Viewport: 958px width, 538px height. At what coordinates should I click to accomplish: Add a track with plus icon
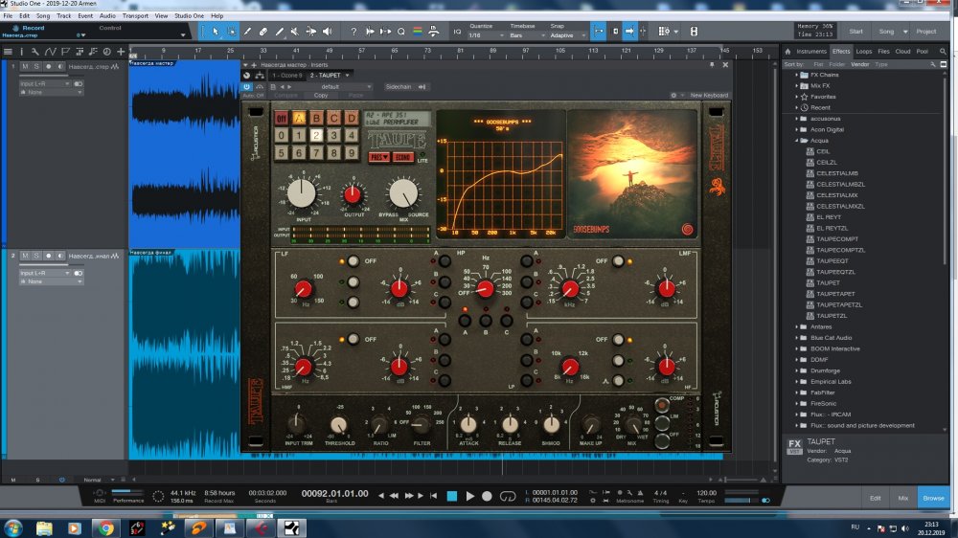(x=121, y=52)
